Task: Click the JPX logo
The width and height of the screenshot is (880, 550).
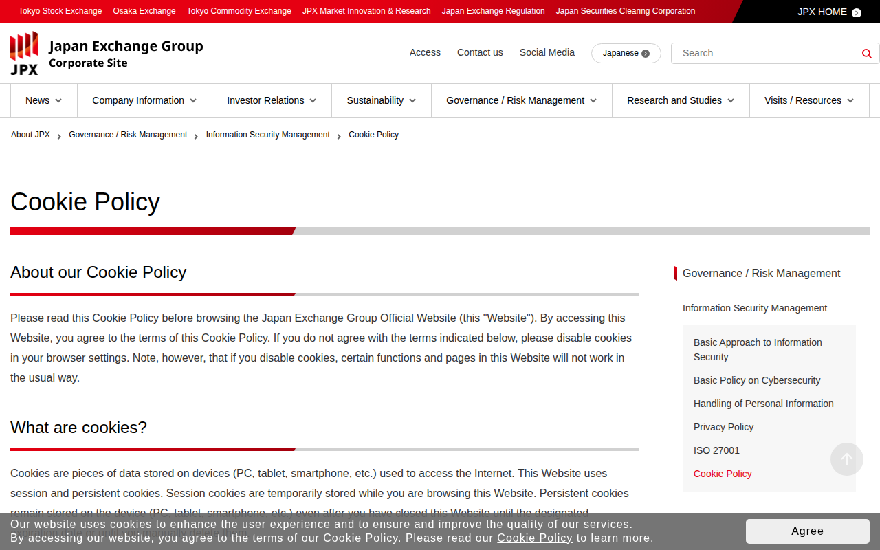Action: 24,53
